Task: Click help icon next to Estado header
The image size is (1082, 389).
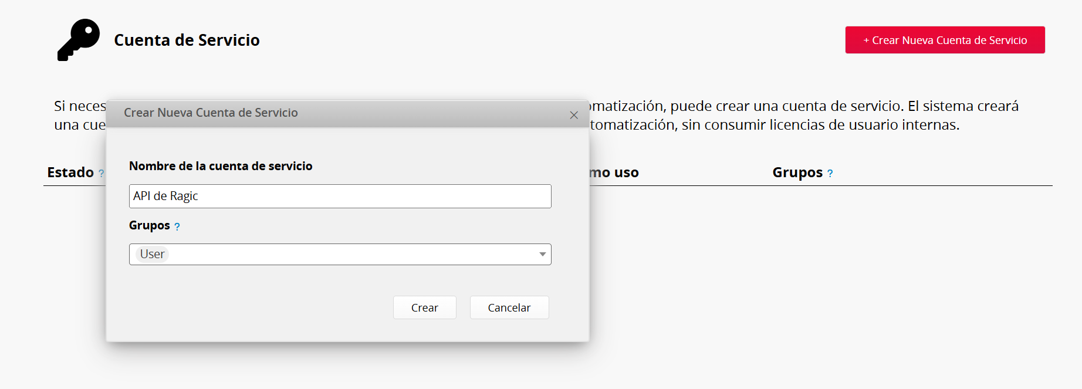Action: pyautogui.click(x=102, y=174)
